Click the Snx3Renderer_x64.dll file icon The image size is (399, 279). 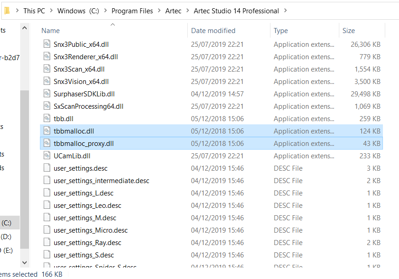click(x=47, y=56)
